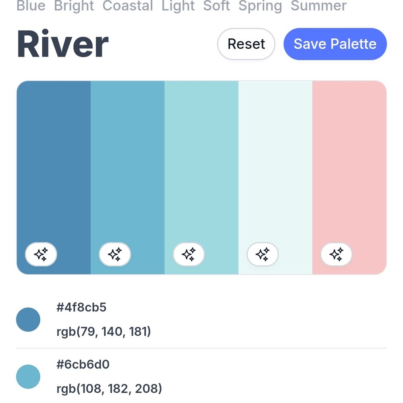Click the sparkle icon on the second blue stripe
Viewport: 403px width, 403px height.
click(114, 254)
